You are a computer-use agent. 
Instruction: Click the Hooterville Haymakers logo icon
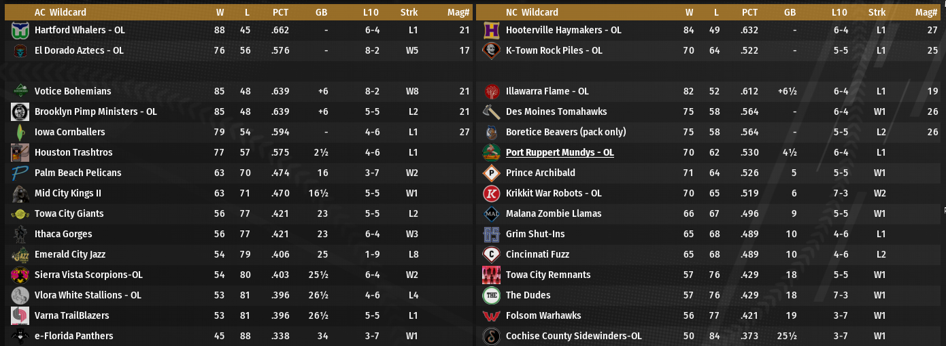pyautogui.click(x=491, y=31)
